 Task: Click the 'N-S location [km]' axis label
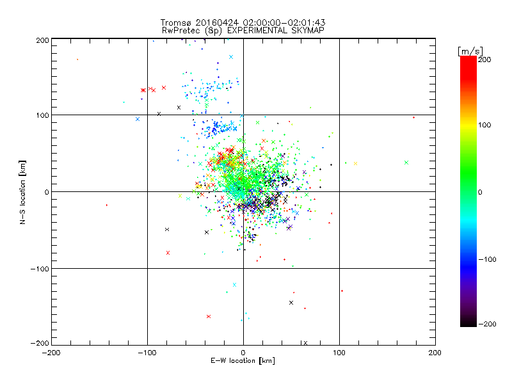pos(22,192)
